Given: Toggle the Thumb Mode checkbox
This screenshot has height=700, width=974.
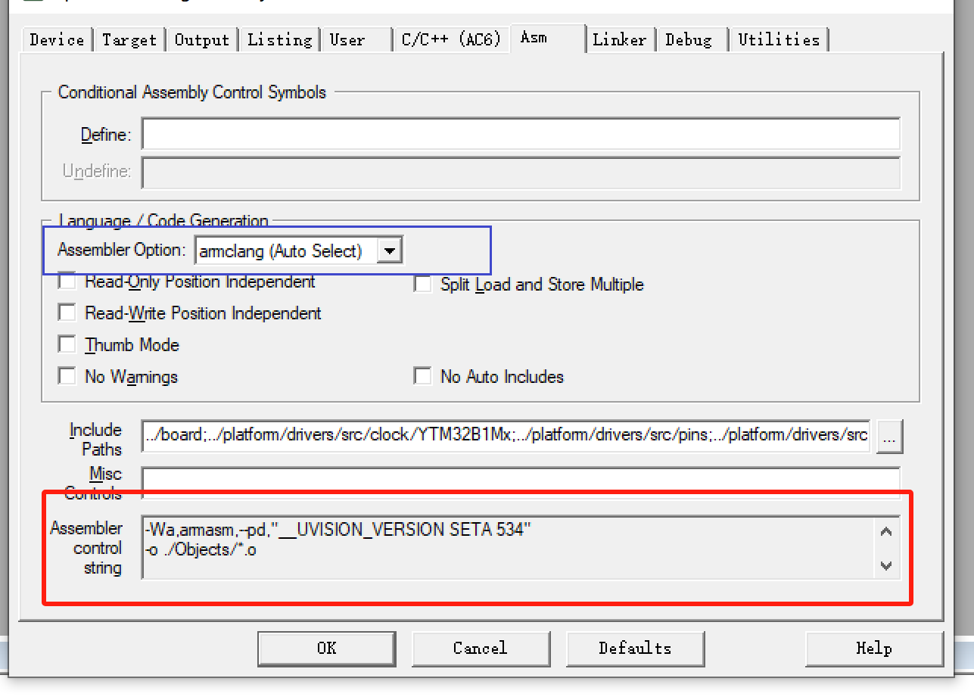Looking at the screenshot, I should [68, 345].
